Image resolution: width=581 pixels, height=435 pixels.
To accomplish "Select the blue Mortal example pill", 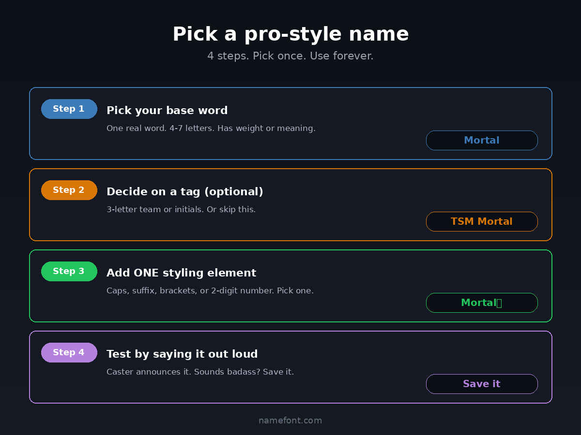I will click(x=481, y=140).
